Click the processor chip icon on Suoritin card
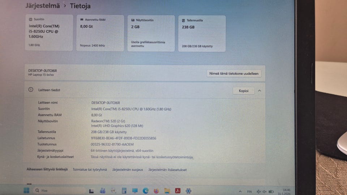Screen dimensions: 347x195 tap(30, 19)
